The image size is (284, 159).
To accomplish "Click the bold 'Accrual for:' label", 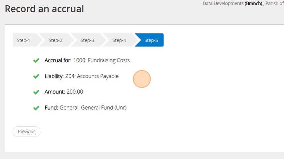I will 58,60.
